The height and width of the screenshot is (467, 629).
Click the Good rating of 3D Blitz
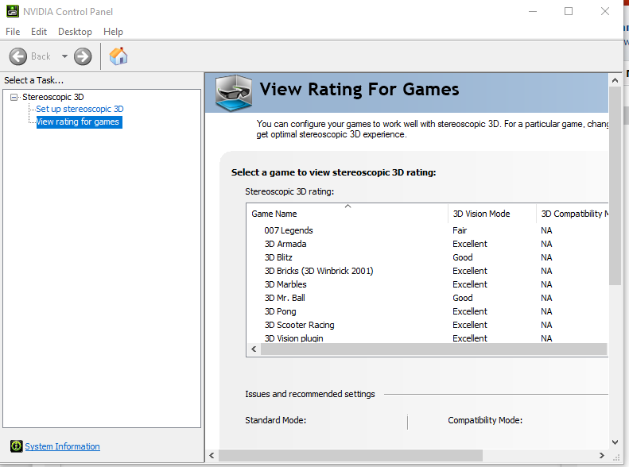coord(463,257)
